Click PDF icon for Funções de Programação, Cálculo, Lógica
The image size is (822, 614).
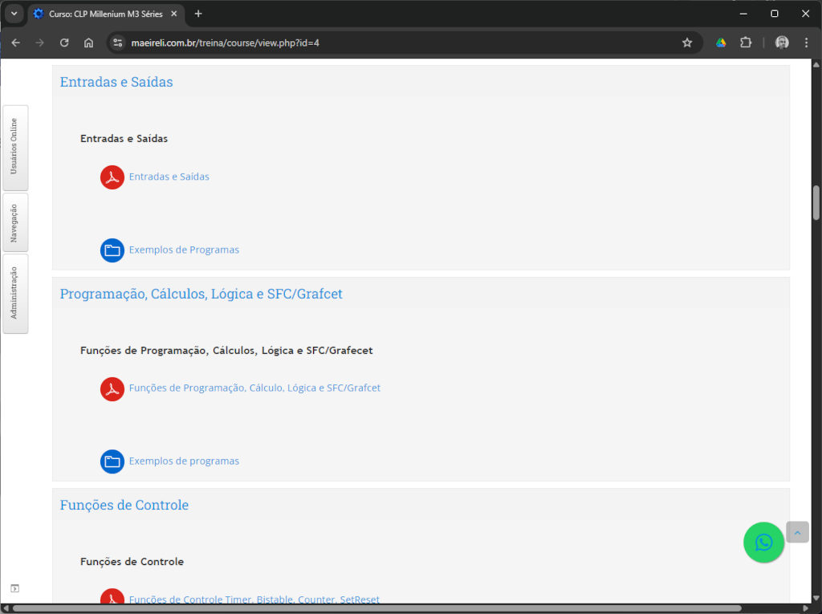pos(112,389)
